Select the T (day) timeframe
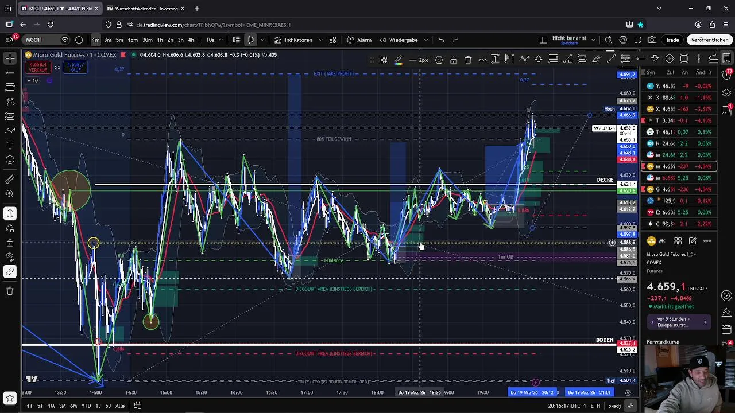 click(200, 40)
